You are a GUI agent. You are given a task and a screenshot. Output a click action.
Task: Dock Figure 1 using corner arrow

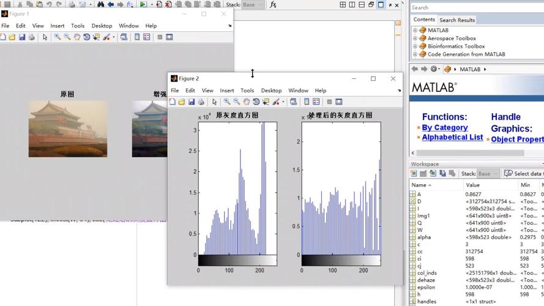coord(229,26)
